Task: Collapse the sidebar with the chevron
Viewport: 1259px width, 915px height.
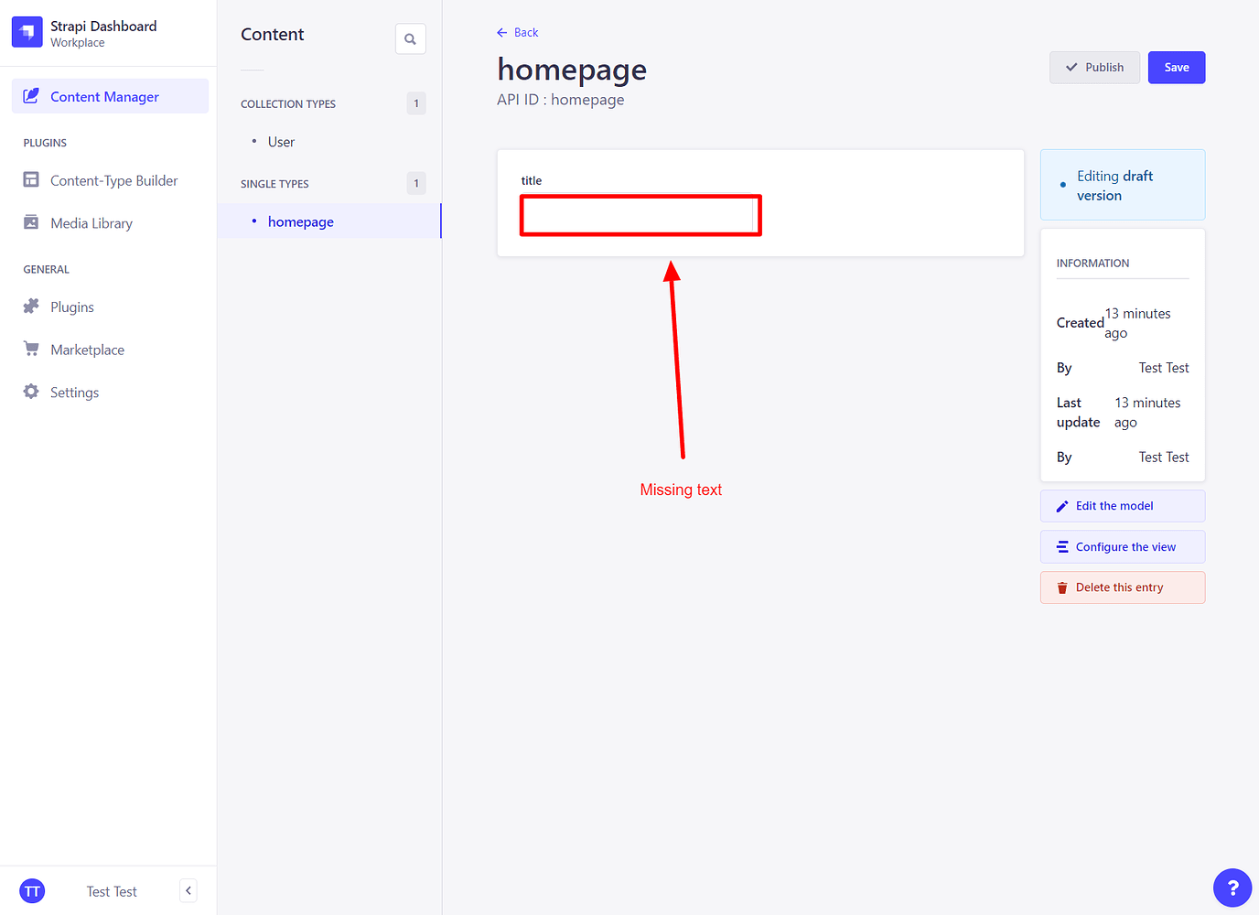Action: (x=188, y=890)
